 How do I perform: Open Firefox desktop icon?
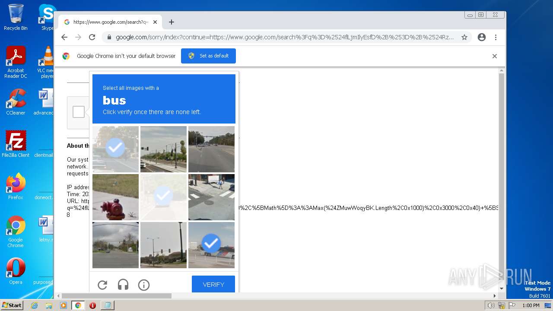click(16, 187)
